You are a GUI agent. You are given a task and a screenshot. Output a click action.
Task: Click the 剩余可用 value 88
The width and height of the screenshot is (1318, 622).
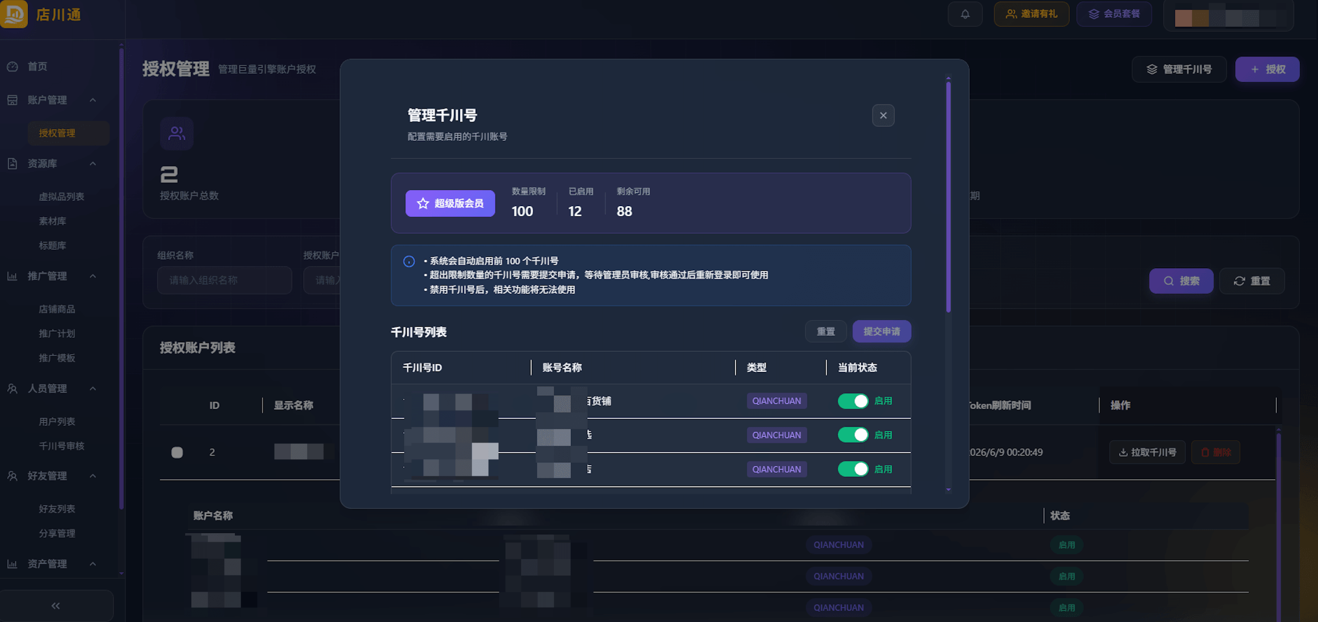[624, 212]
